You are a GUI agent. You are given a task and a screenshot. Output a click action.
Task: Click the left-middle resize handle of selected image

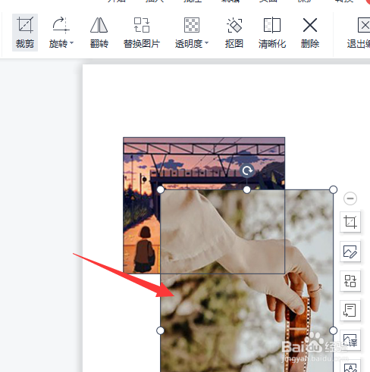coord(161,330)
